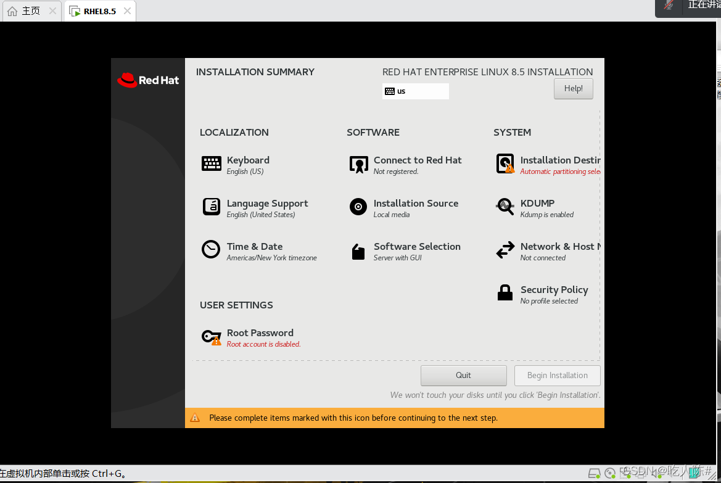Image resolution: width=721 pixels, height=483 pixels.
Task: Close the 主页 tab
Action: click(x=53, y=11)
